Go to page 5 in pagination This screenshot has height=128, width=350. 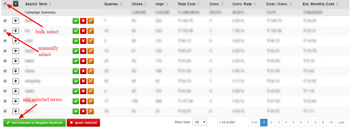293,122
